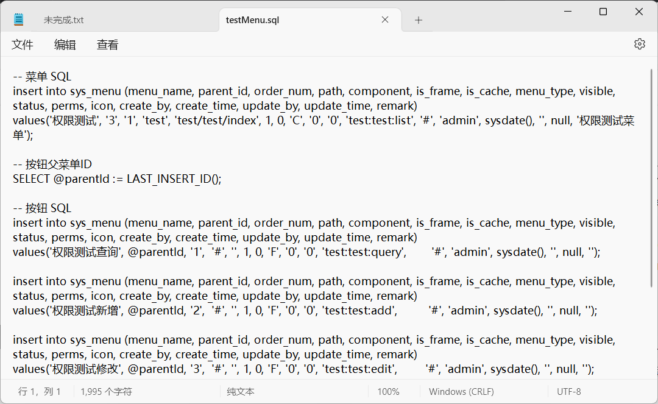658x404 pixels.
Task: Add a new tab with the plus icon
Action: pyautogui.click(x=419, y=20)
